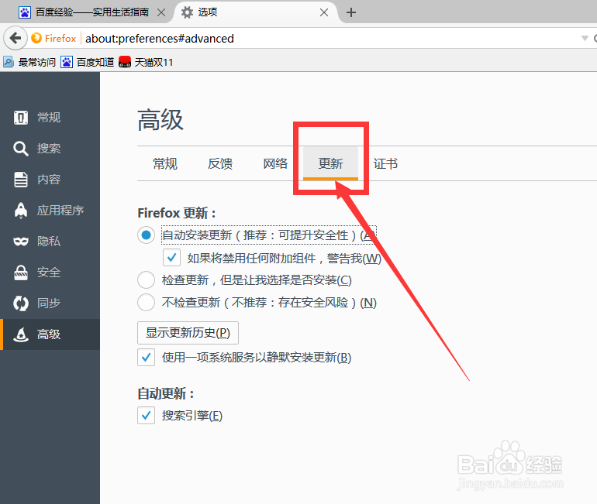Open the address bar history dropdown arrow
The image size is (597, 504).
(585, 38)
